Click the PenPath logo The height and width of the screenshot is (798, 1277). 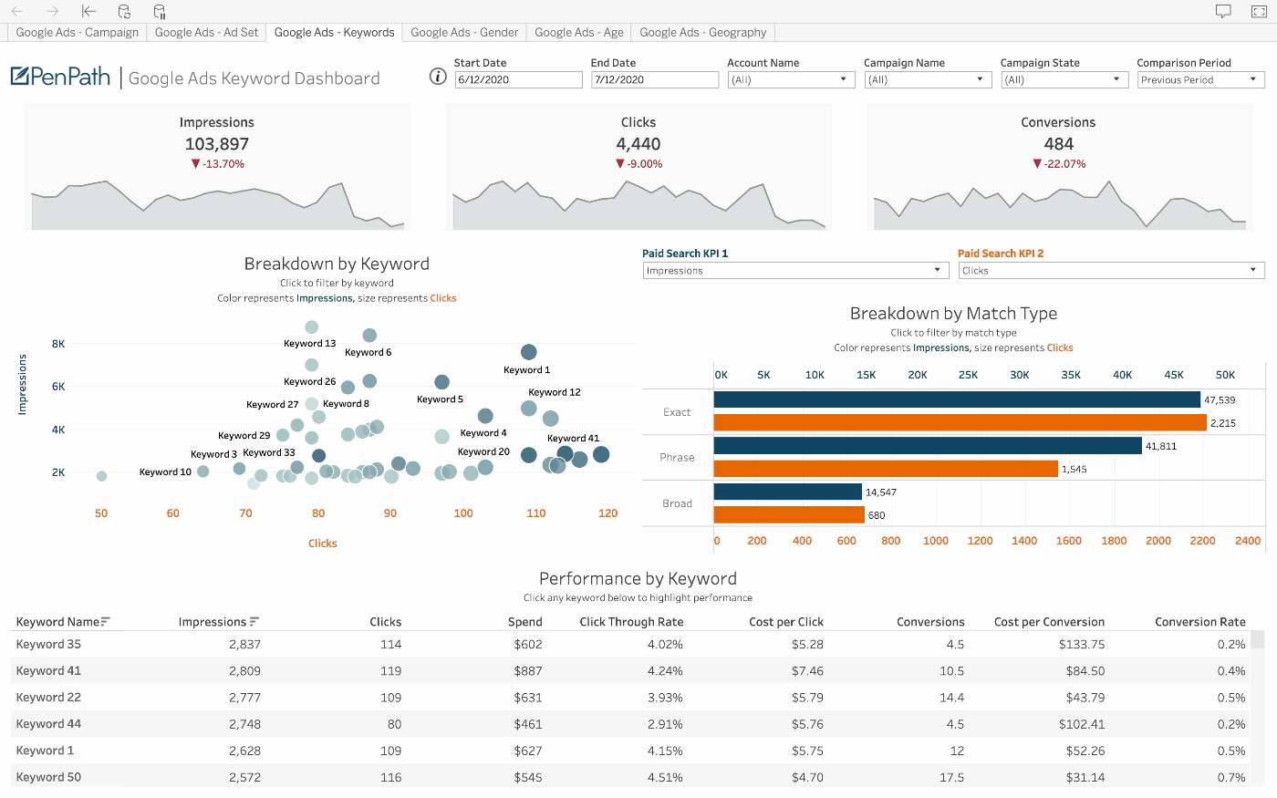(60, 77)
